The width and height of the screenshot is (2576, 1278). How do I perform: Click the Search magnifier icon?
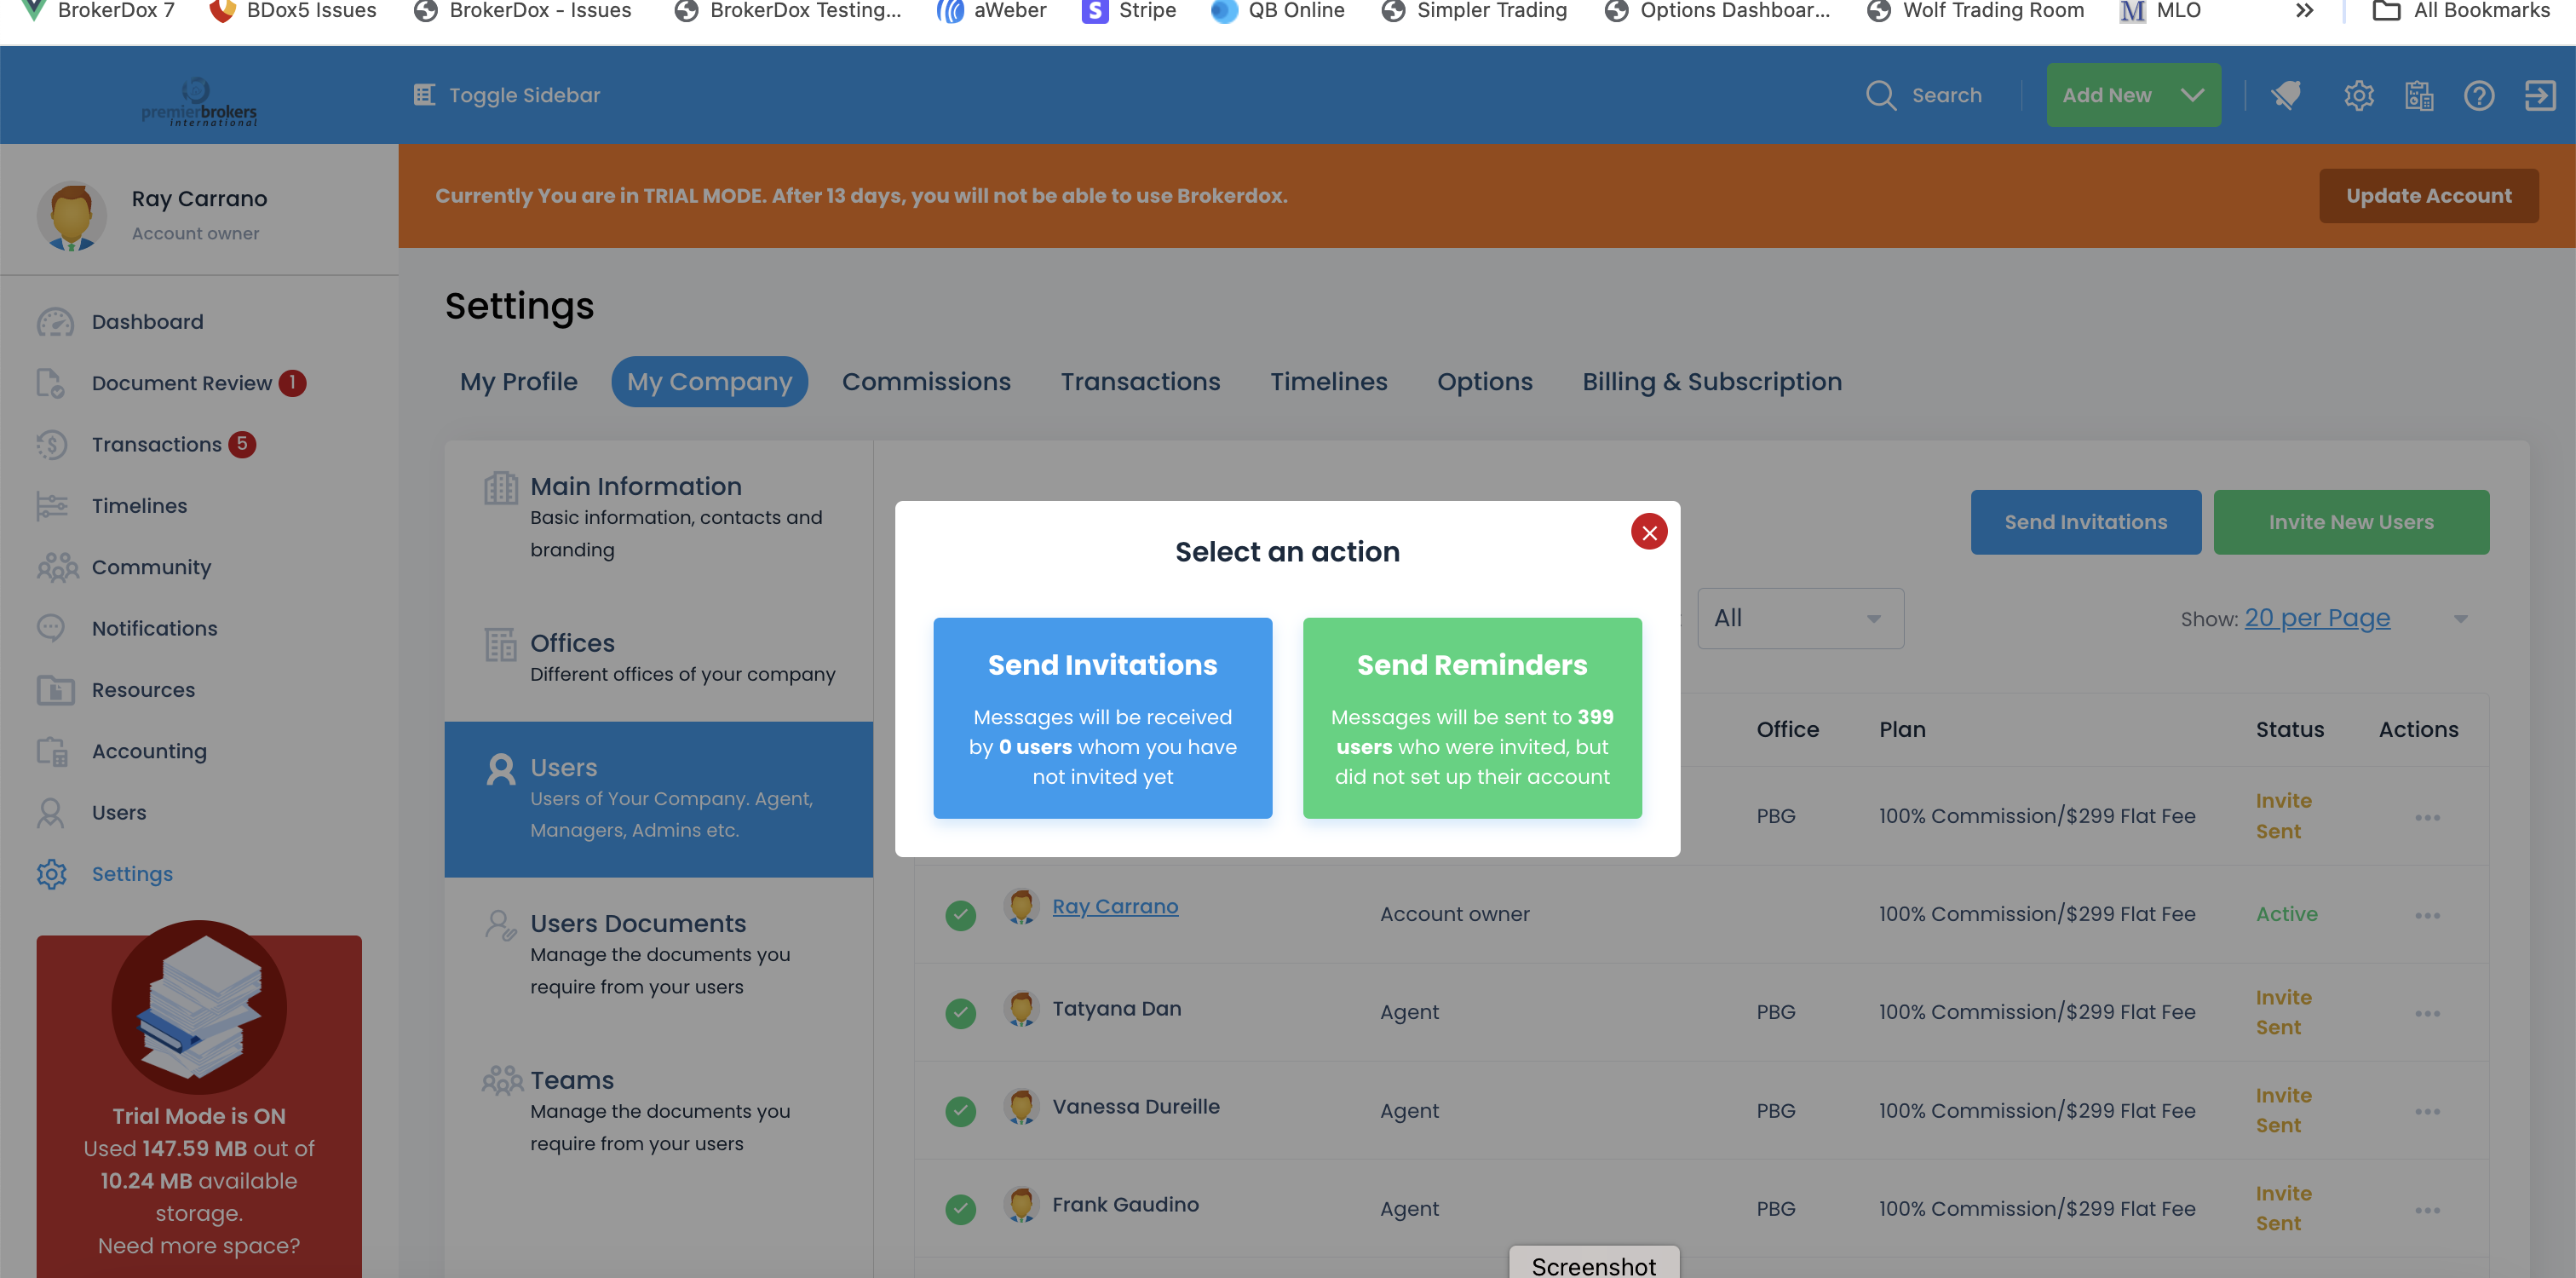pos(1881,95)
